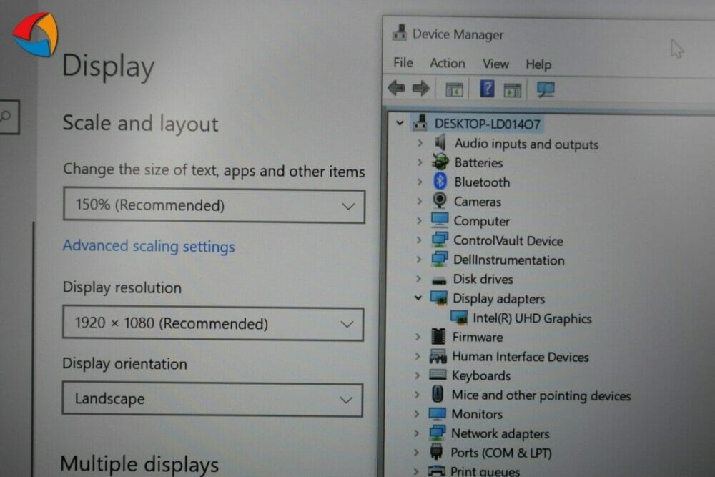The height and width of the screenshot is (477, 715).
Task: Select the DellInstrumentation label
Action: tap(508, 260)
